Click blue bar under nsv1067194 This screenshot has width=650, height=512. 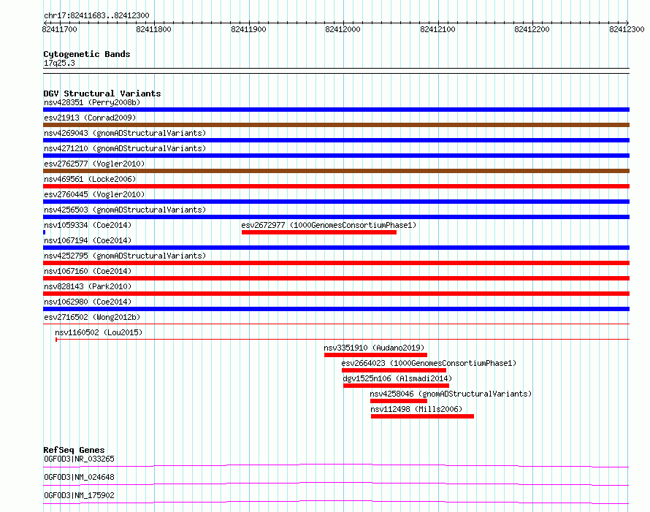tap(336, 248)
